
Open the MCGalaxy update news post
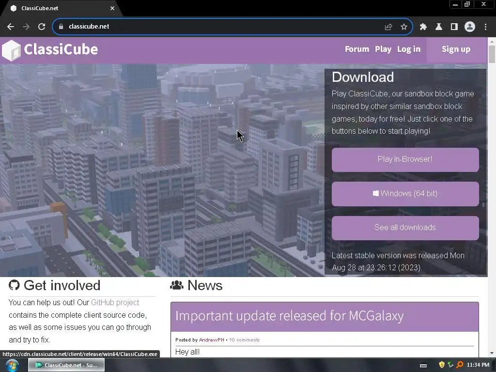click(x=290, y=316)
